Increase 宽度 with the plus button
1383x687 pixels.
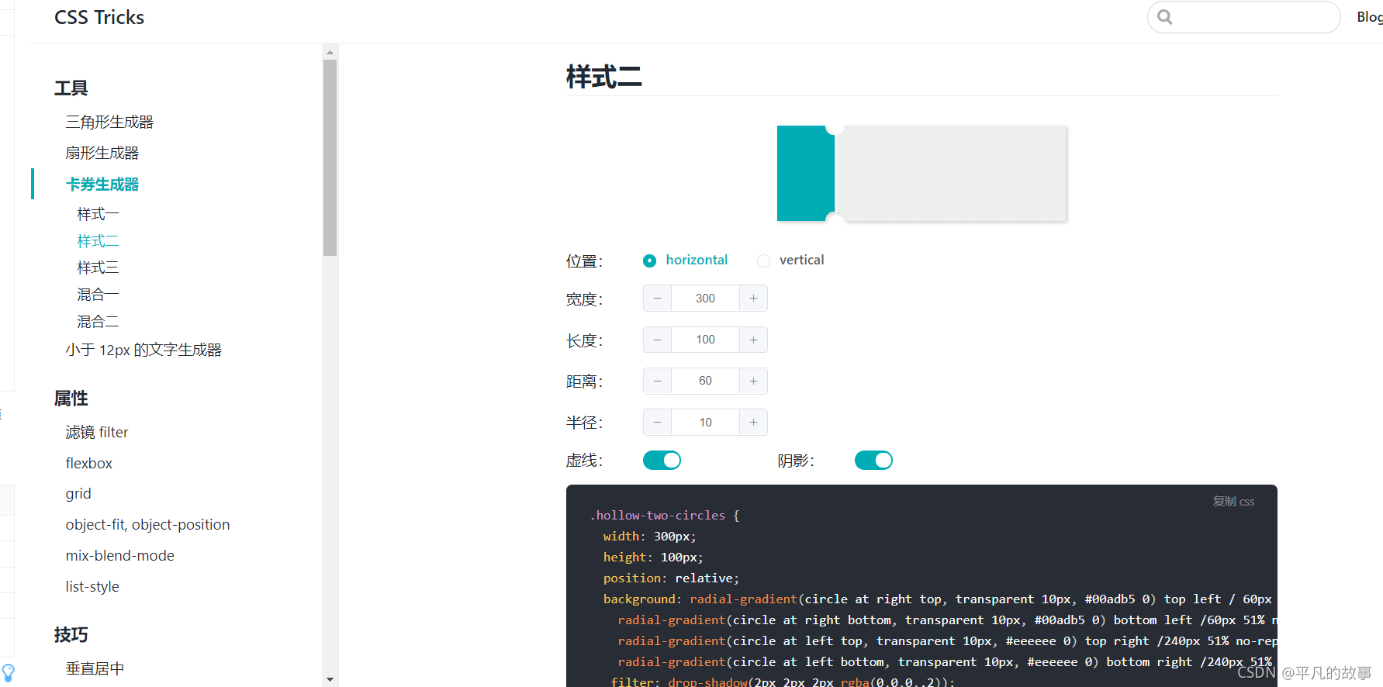[x=753, y=299]
